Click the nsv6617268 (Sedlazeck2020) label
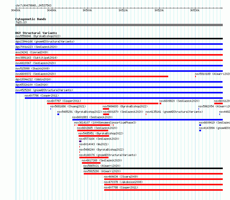This screenshot has height=200, width=230. click(x=102, y=160)
